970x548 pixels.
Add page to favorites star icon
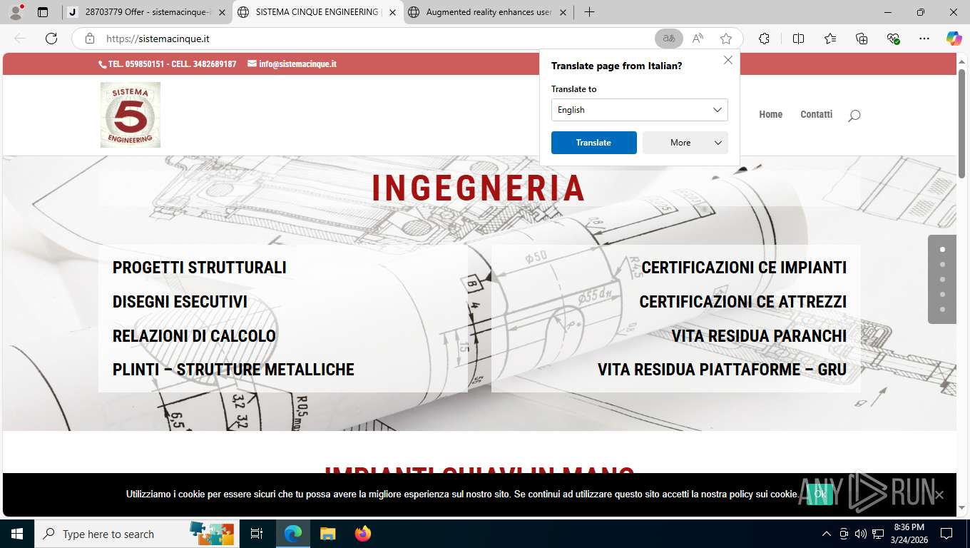click(x=726, y=39)
